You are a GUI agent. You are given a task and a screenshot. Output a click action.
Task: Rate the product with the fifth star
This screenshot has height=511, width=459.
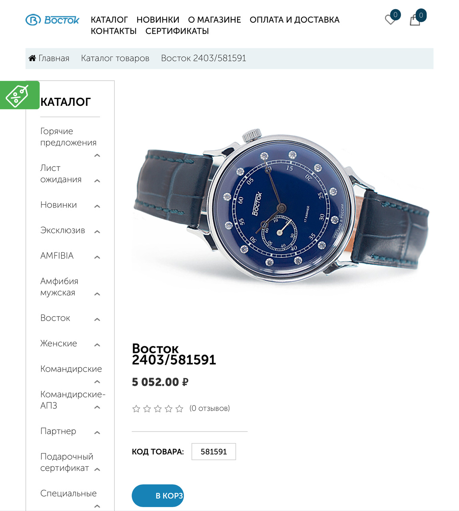(179, 409)
